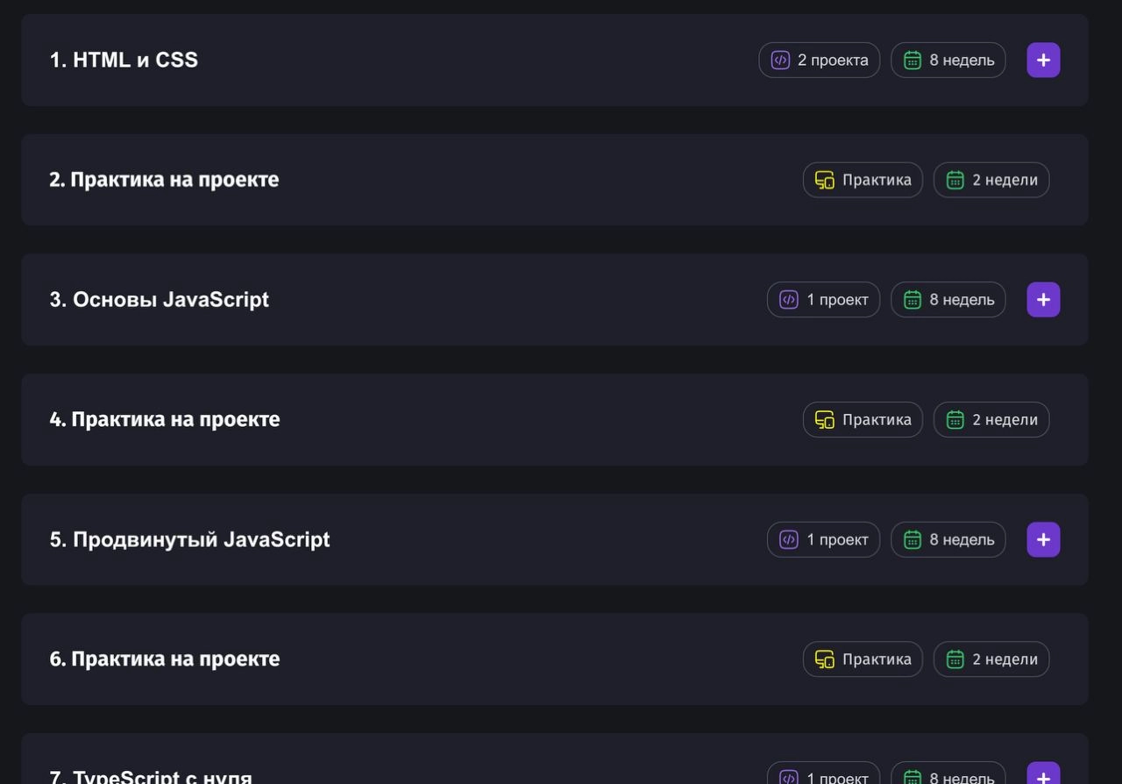This screenshot has width=1122, height=784.
Task: Open the 1. HTML и CSS module title
Action: (124, 61)
